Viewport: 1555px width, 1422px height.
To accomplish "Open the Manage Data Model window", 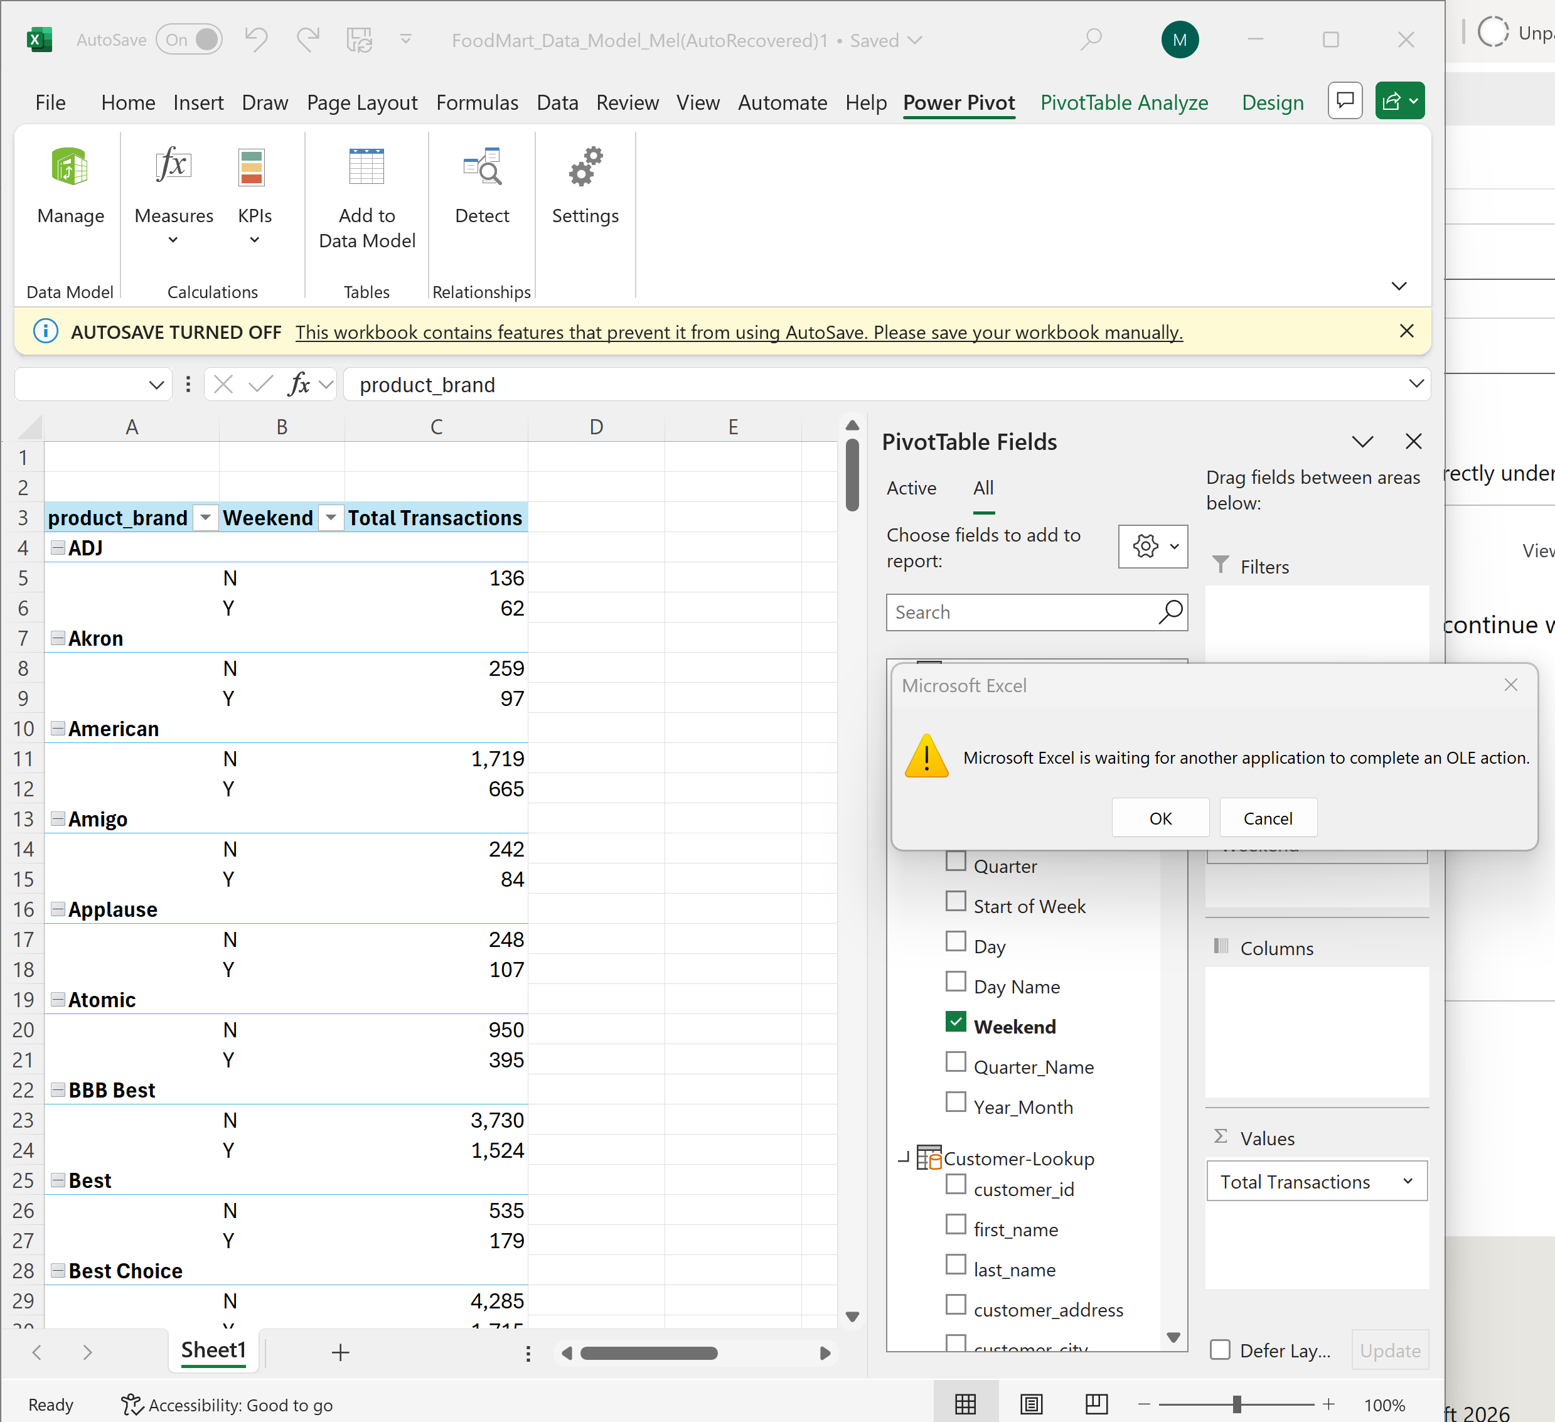I will pyautogui.click(x=70, y=185).
